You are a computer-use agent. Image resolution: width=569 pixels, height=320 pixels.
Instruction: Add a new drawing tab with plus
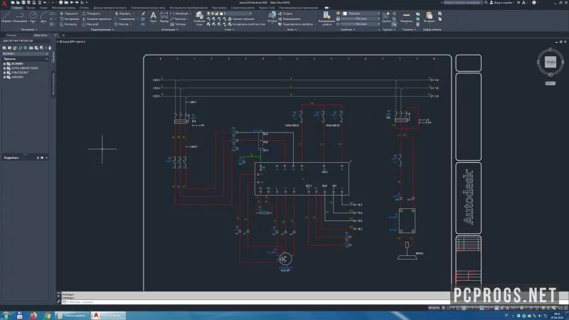(x=63, y=35)
